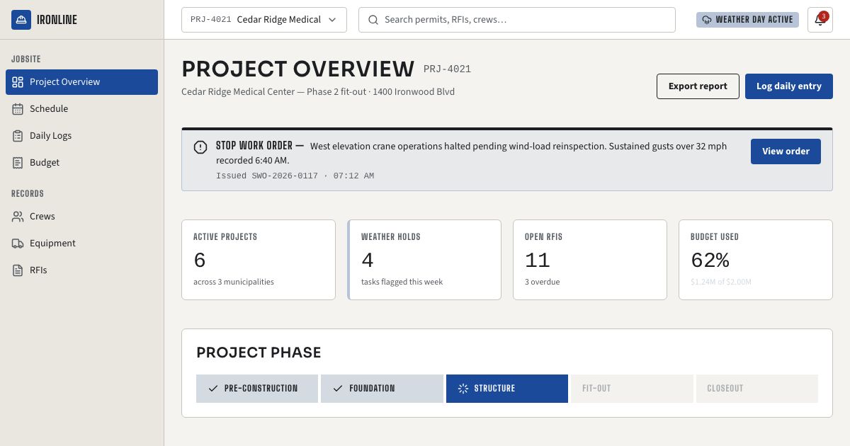Screen dimensions: 850x446
Task: Click Export report button
Action: pyautogui.click(x=698, y=86)
